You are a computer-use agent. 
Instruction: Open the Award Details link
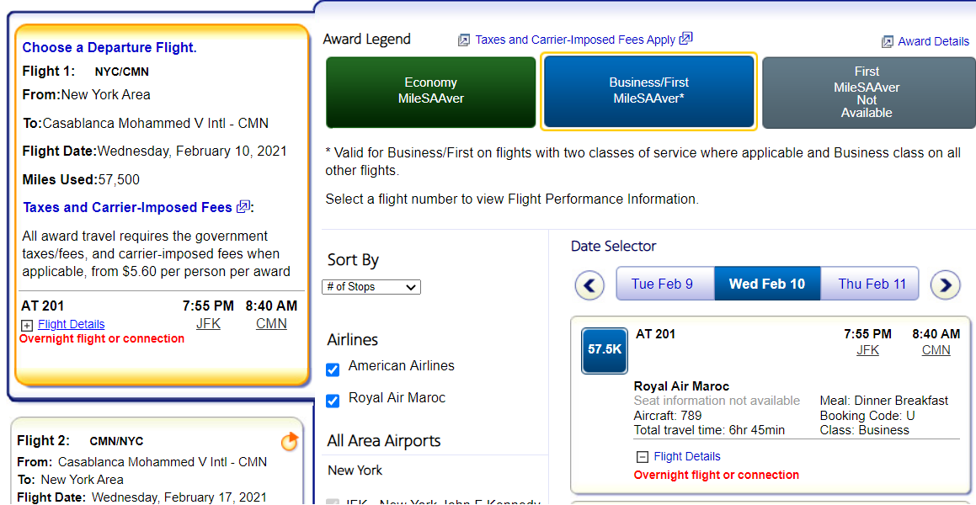click(933, 41)
